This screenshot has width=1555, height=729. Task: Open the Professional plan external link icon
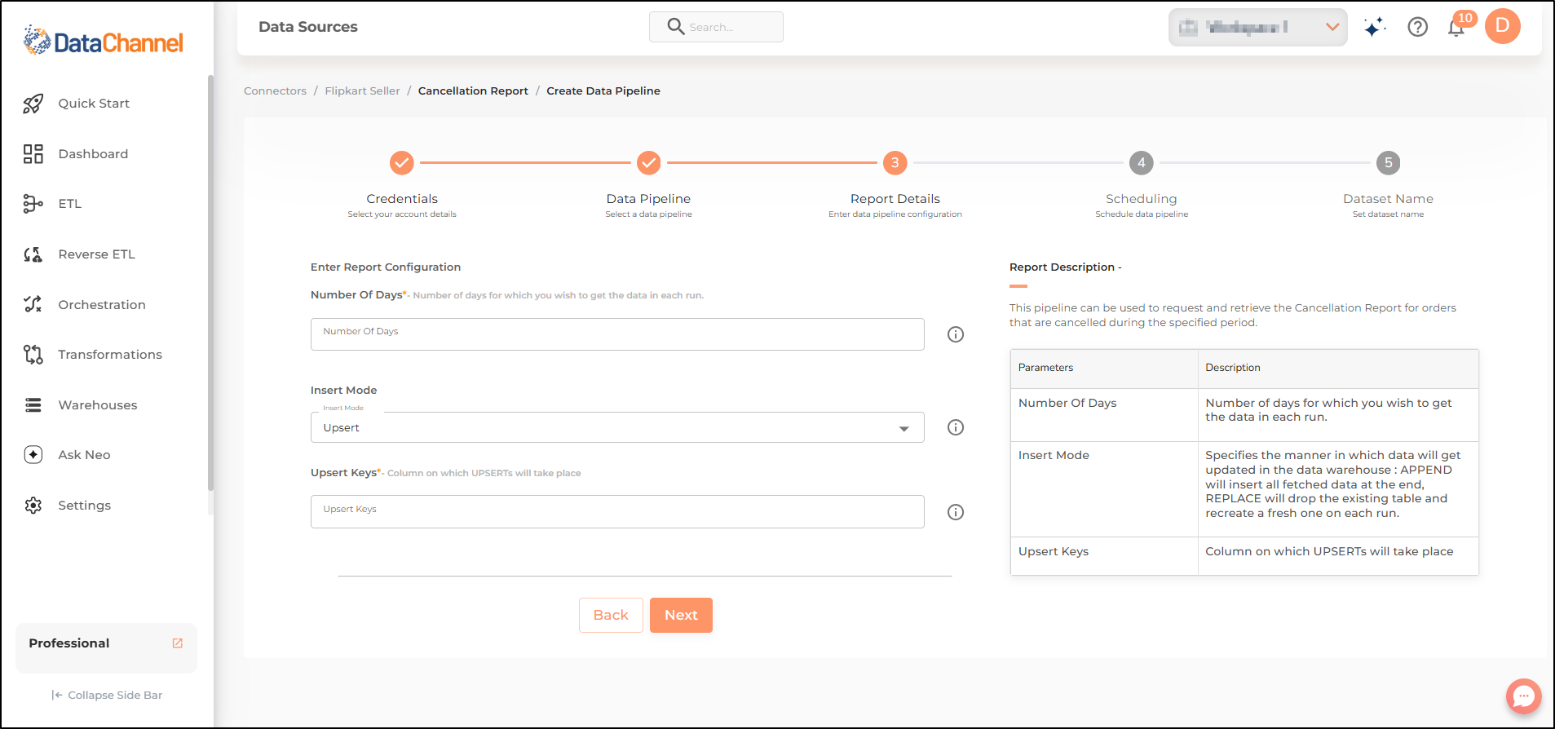tap(178, 643)
